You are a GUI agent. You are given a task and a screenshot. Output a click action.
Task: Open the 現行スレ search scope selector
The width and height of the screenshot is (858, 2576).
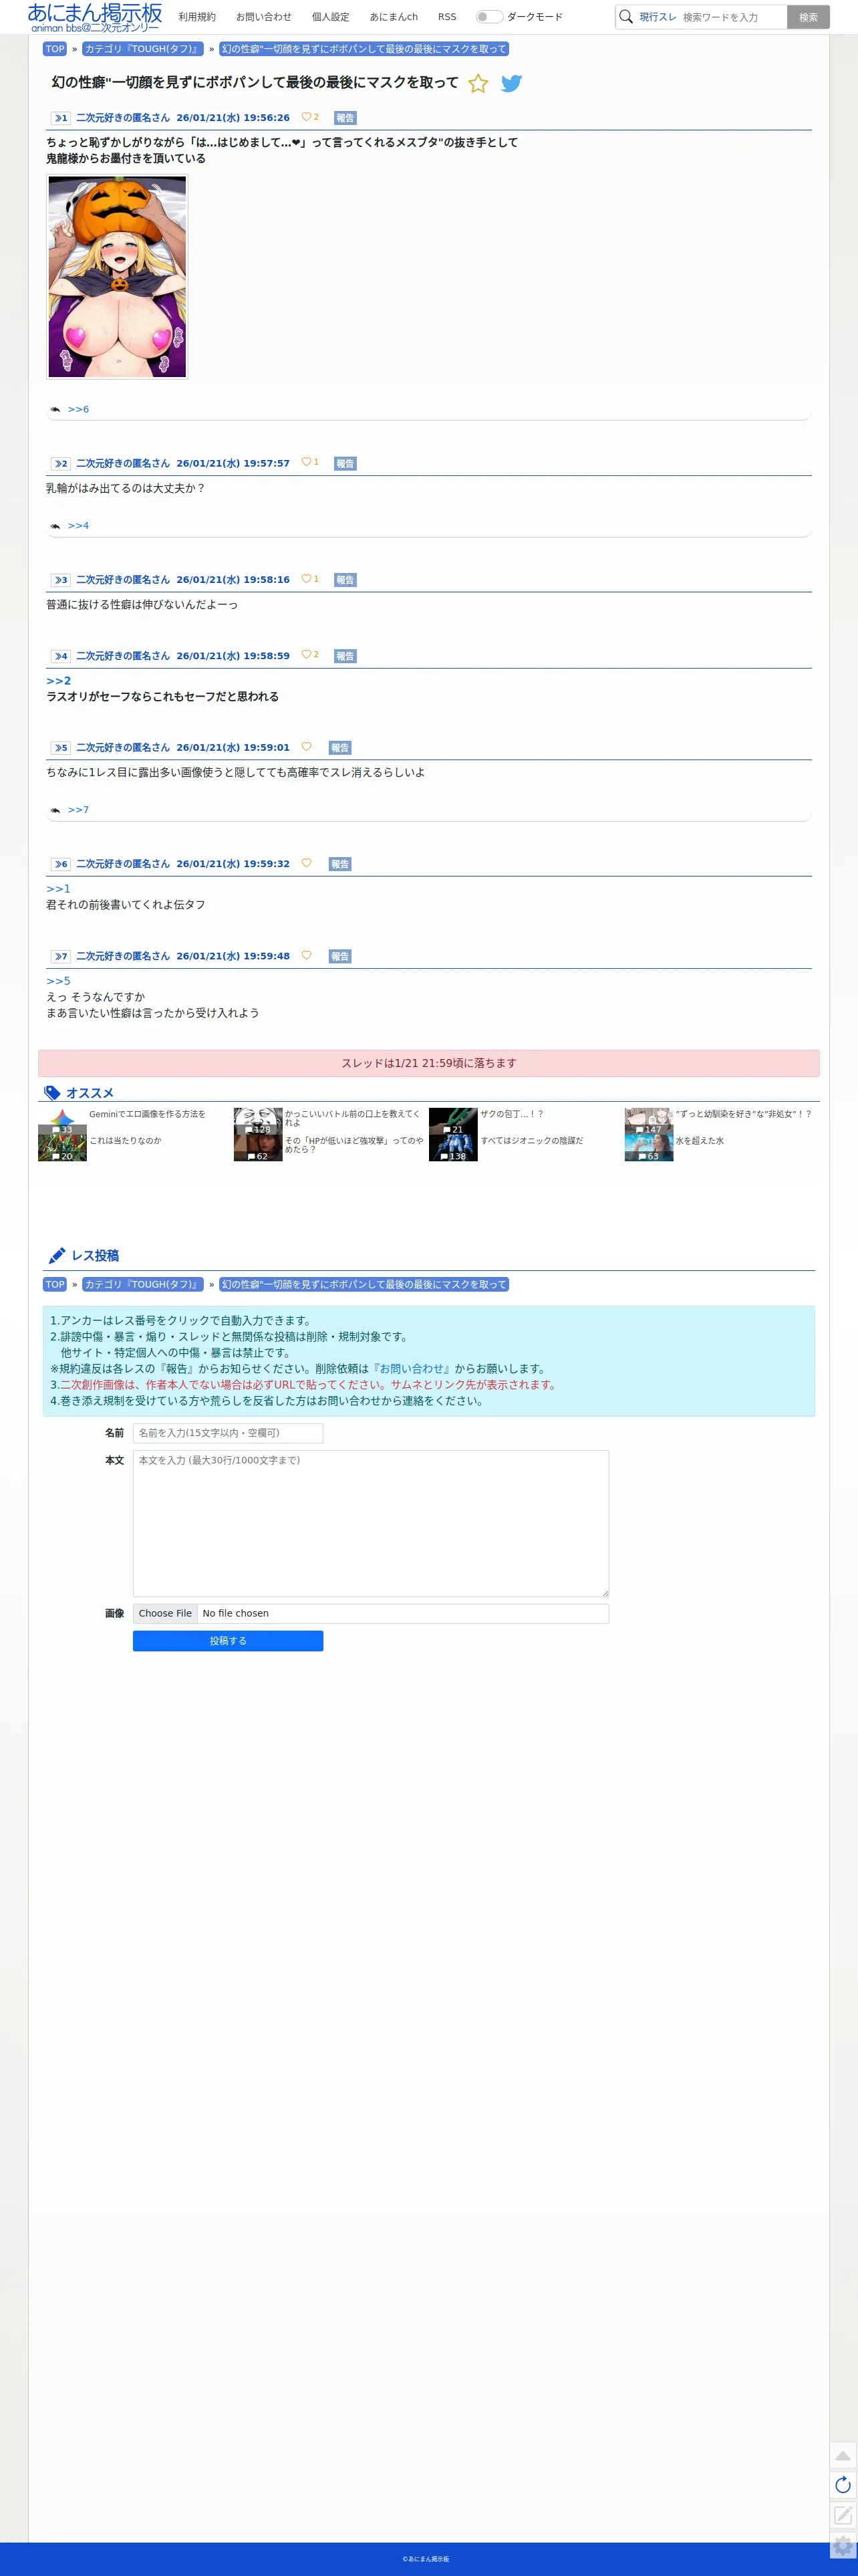point(657,17)
